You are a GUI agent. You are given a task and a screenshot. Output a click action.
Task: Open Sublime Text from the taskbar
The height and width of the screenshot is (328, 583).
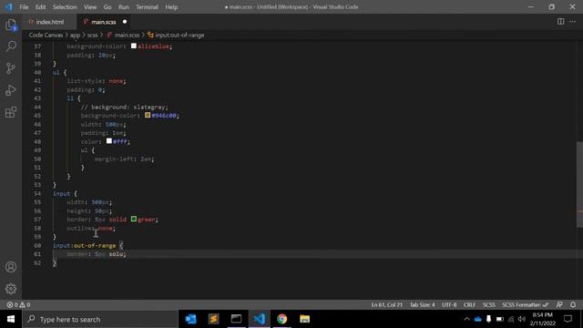click(213, 319)
